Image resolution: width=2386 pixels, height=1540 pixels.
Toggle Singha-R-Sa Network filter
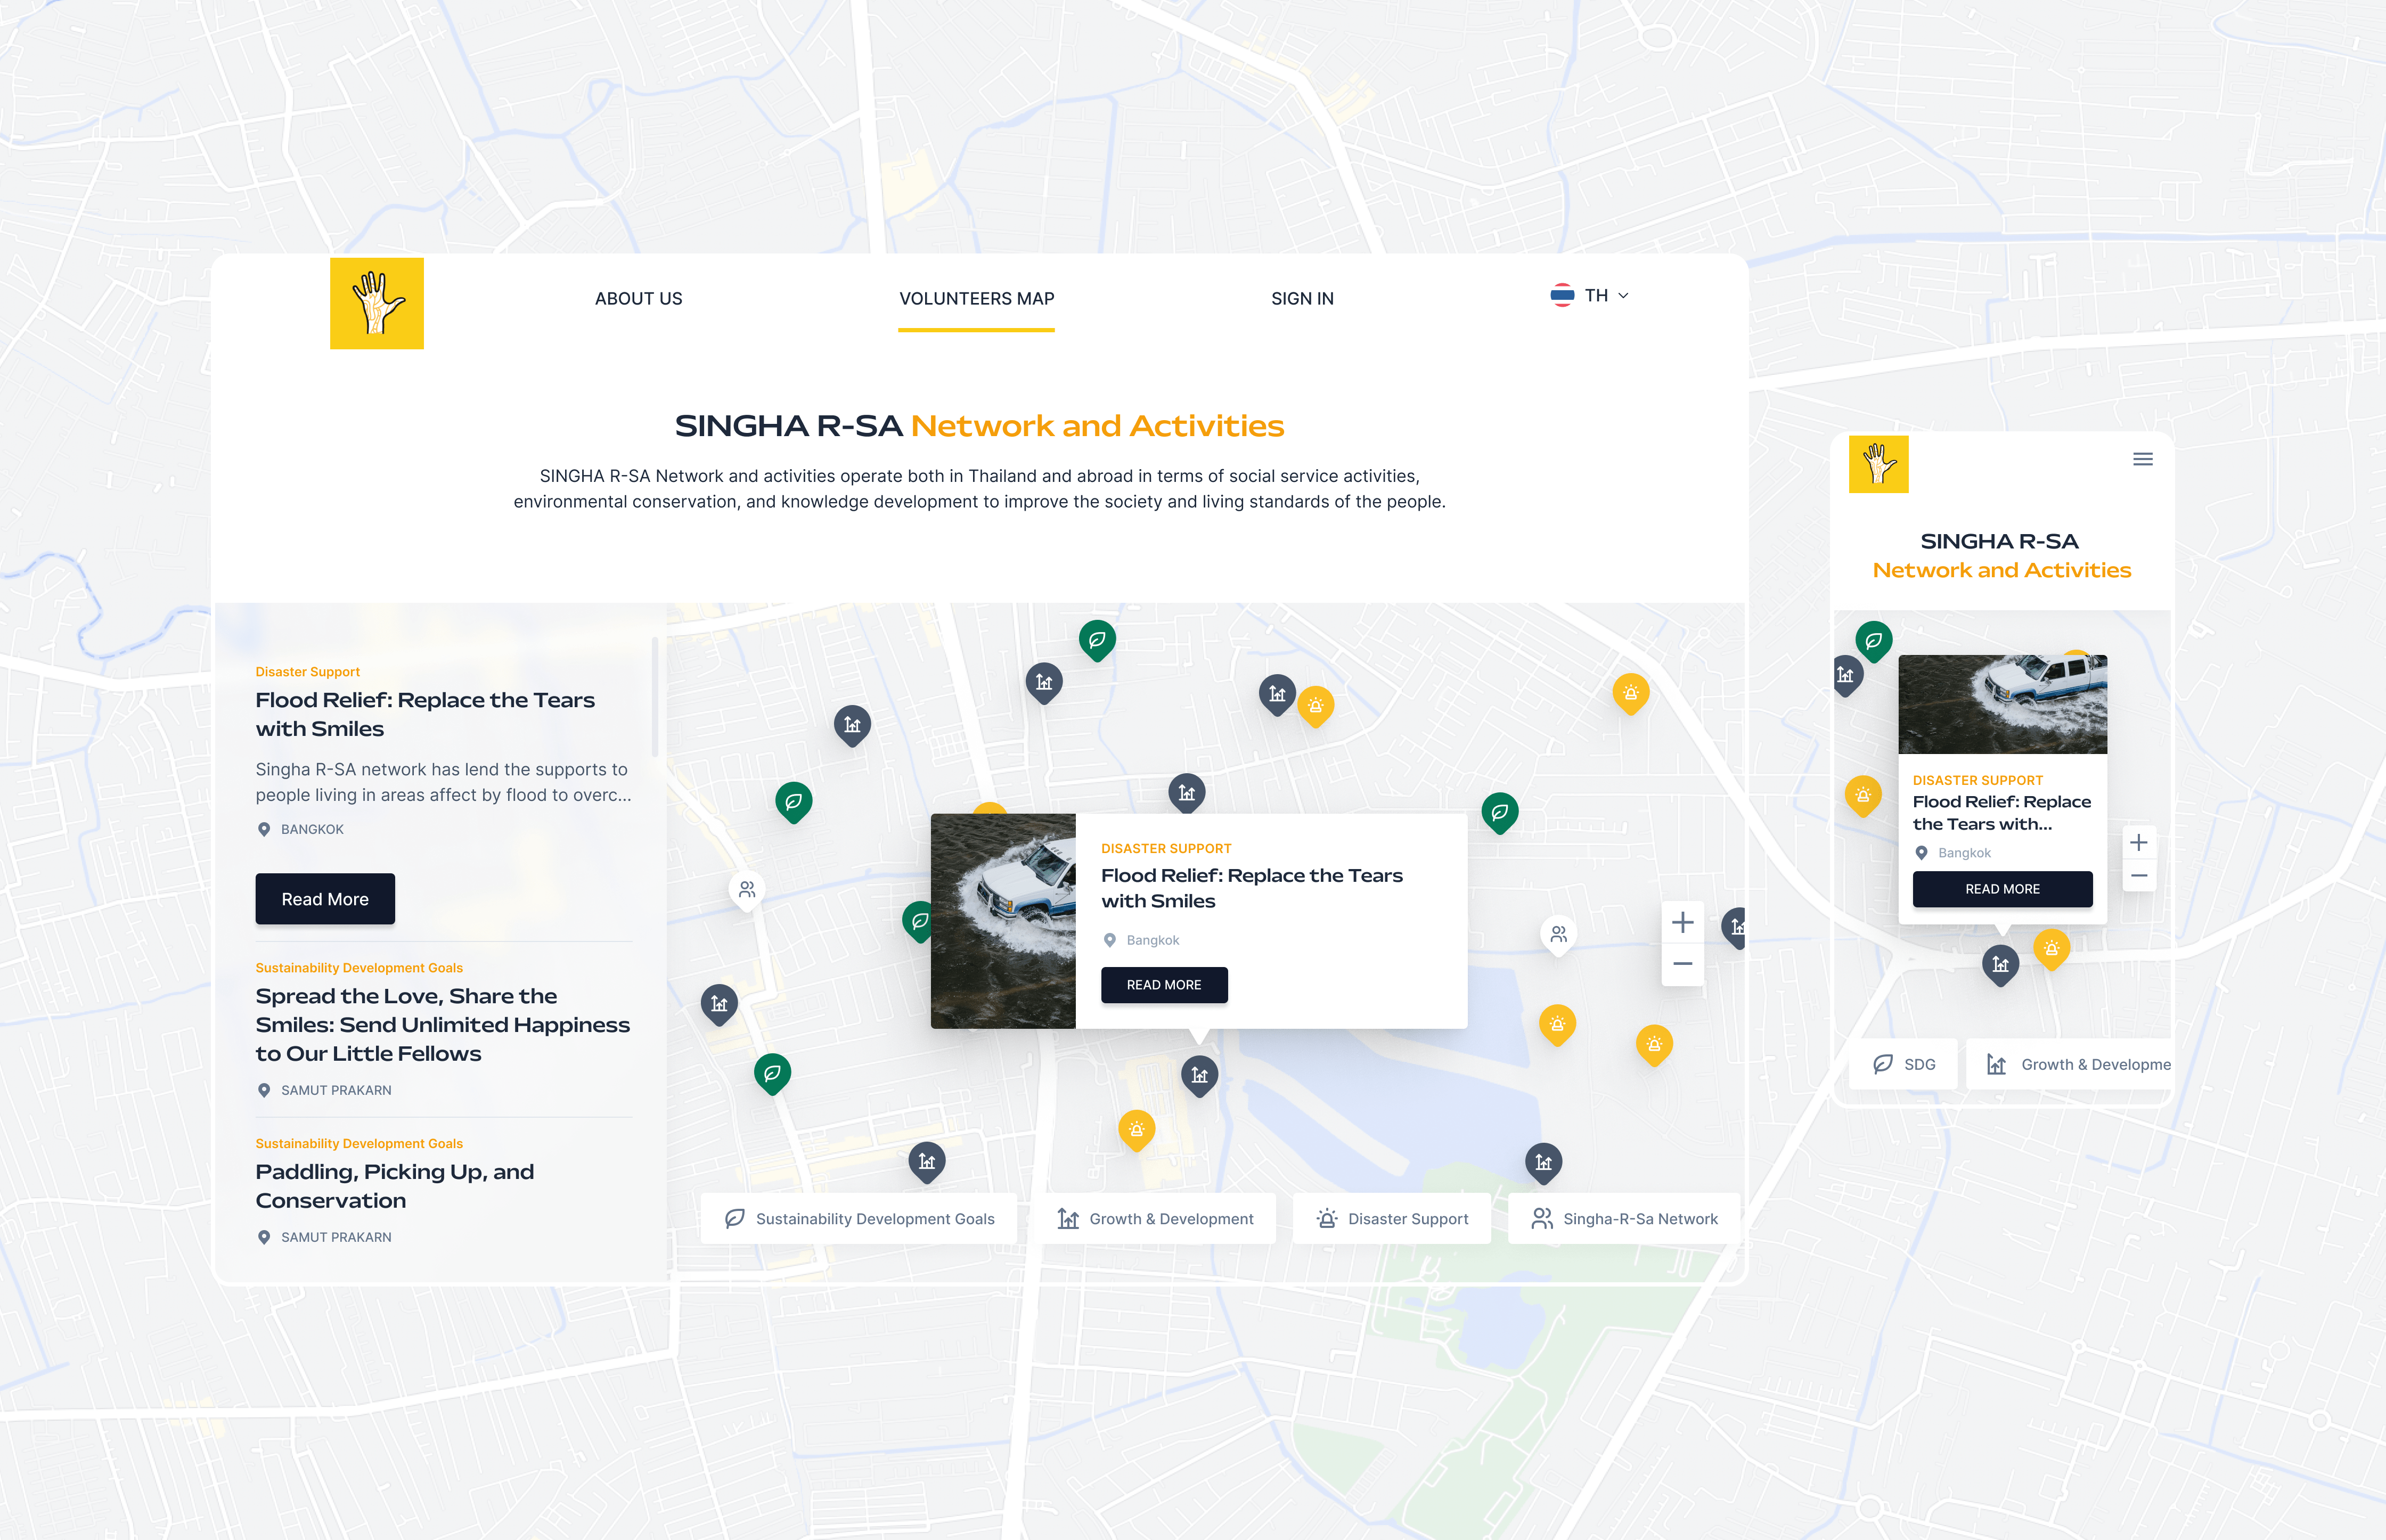pyautogui.click(x=1624, y=1218)
